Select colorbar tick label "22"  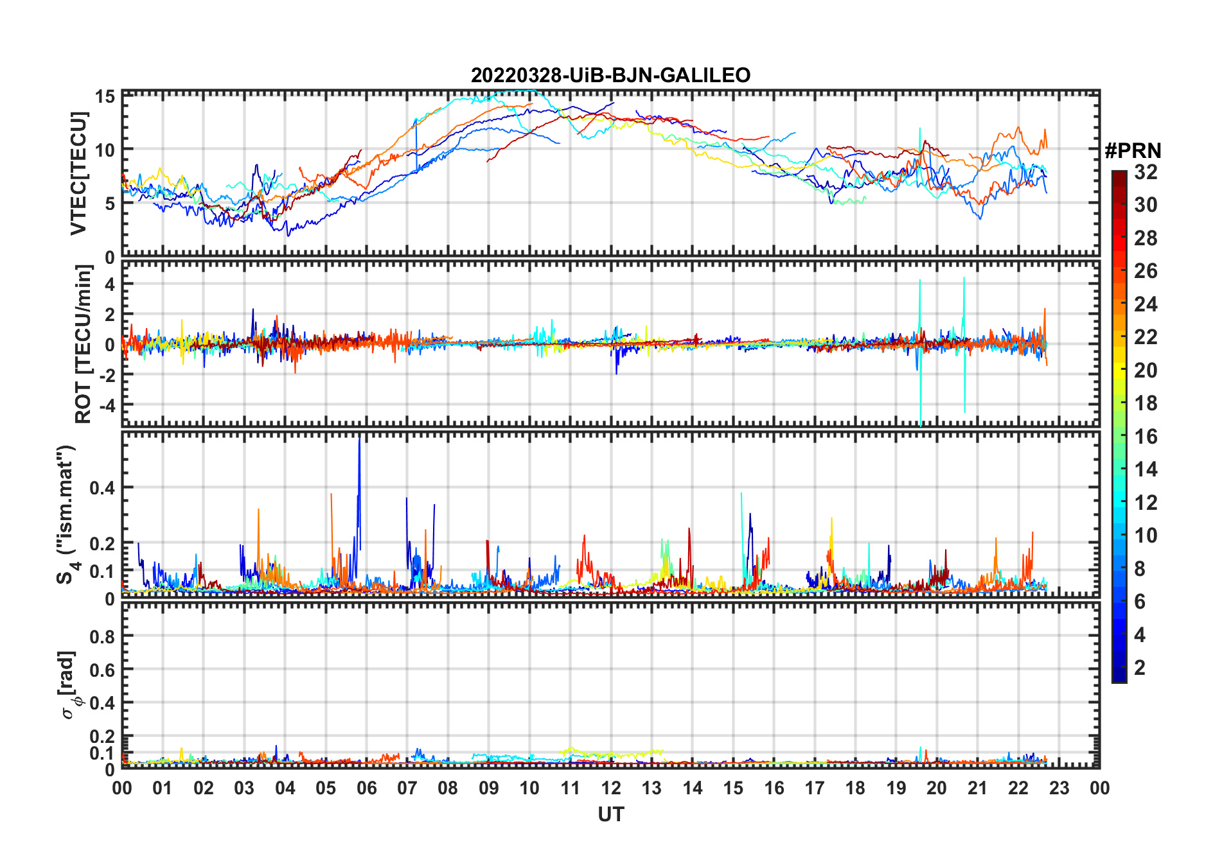click(1146, 337)
